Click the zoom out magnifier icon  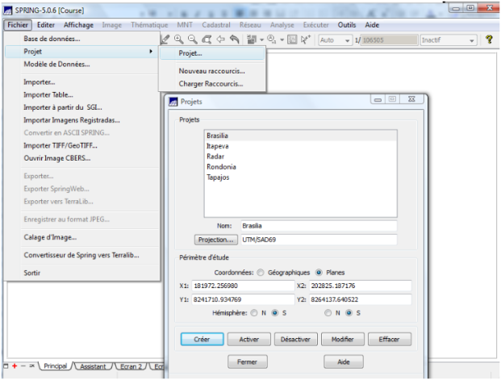[x=192, y=39]
